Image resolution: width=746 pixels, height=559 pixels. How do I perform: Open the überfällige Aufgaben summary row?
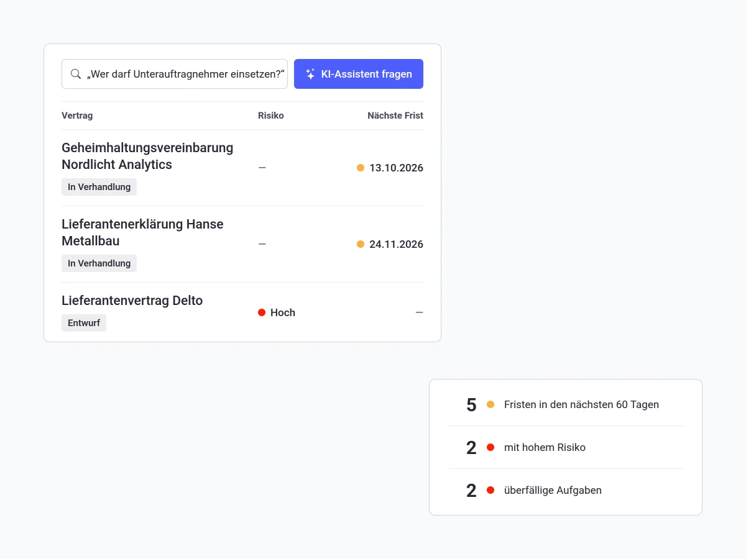[566, 490]
